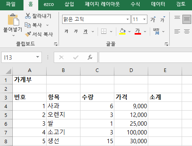
Task: Switch to the 삽입 tab
Action: [69, 4]
